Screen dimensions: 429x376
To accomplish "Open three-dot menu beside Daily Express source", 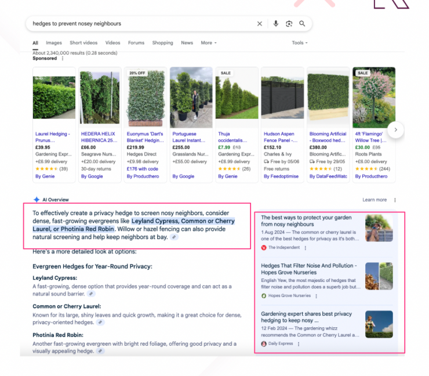I will point(299,344).
